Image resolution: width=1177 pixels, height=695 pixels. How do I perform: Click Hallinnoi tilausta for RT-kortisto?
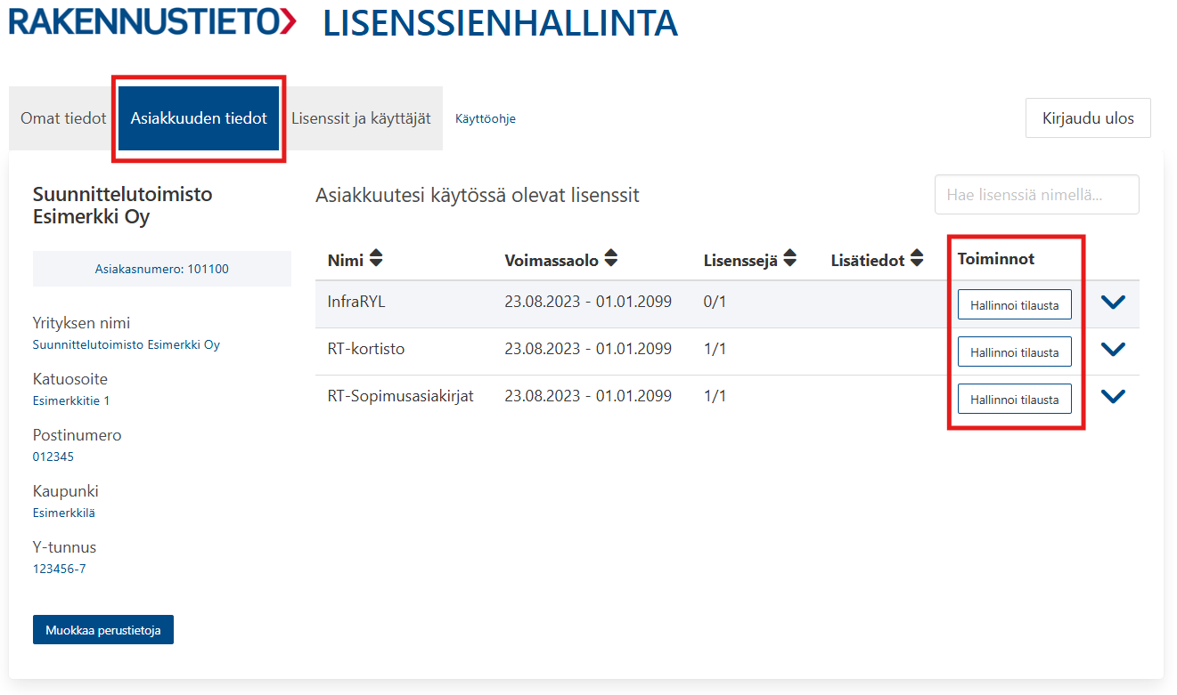[1015, 352]
